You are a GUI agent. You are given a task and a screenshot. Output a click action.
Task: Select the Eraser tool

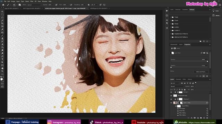pos(2,44)
